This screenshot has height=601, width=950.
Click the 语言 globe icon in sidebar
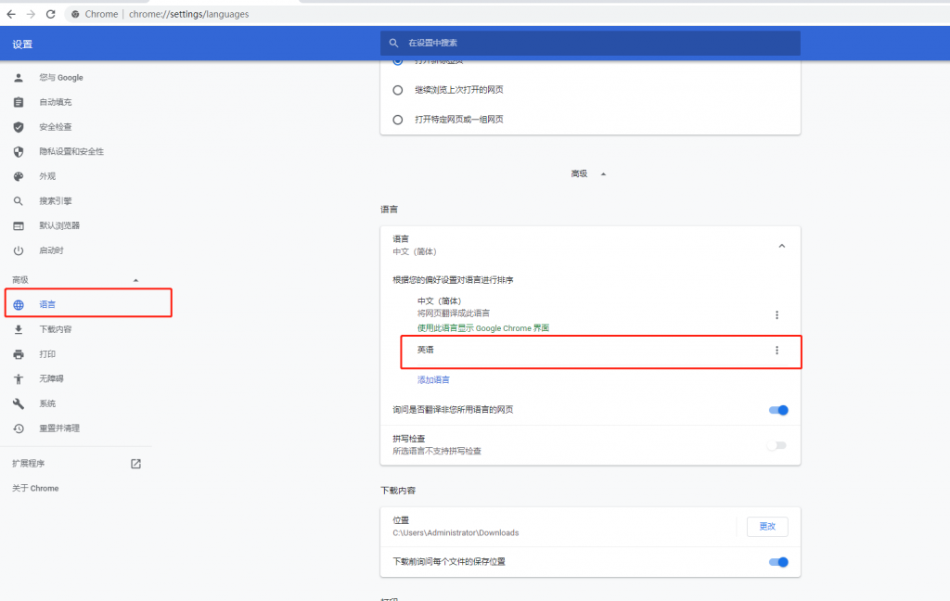pos(19,305)
